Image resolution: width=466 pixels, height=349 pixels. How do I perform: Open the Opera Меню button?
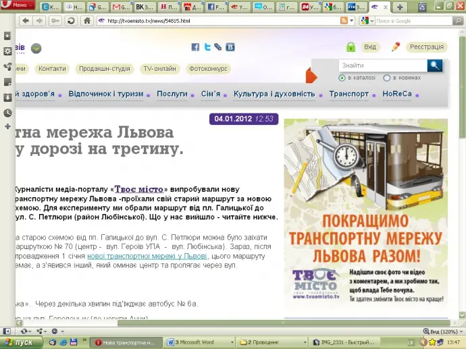[18, 5]
